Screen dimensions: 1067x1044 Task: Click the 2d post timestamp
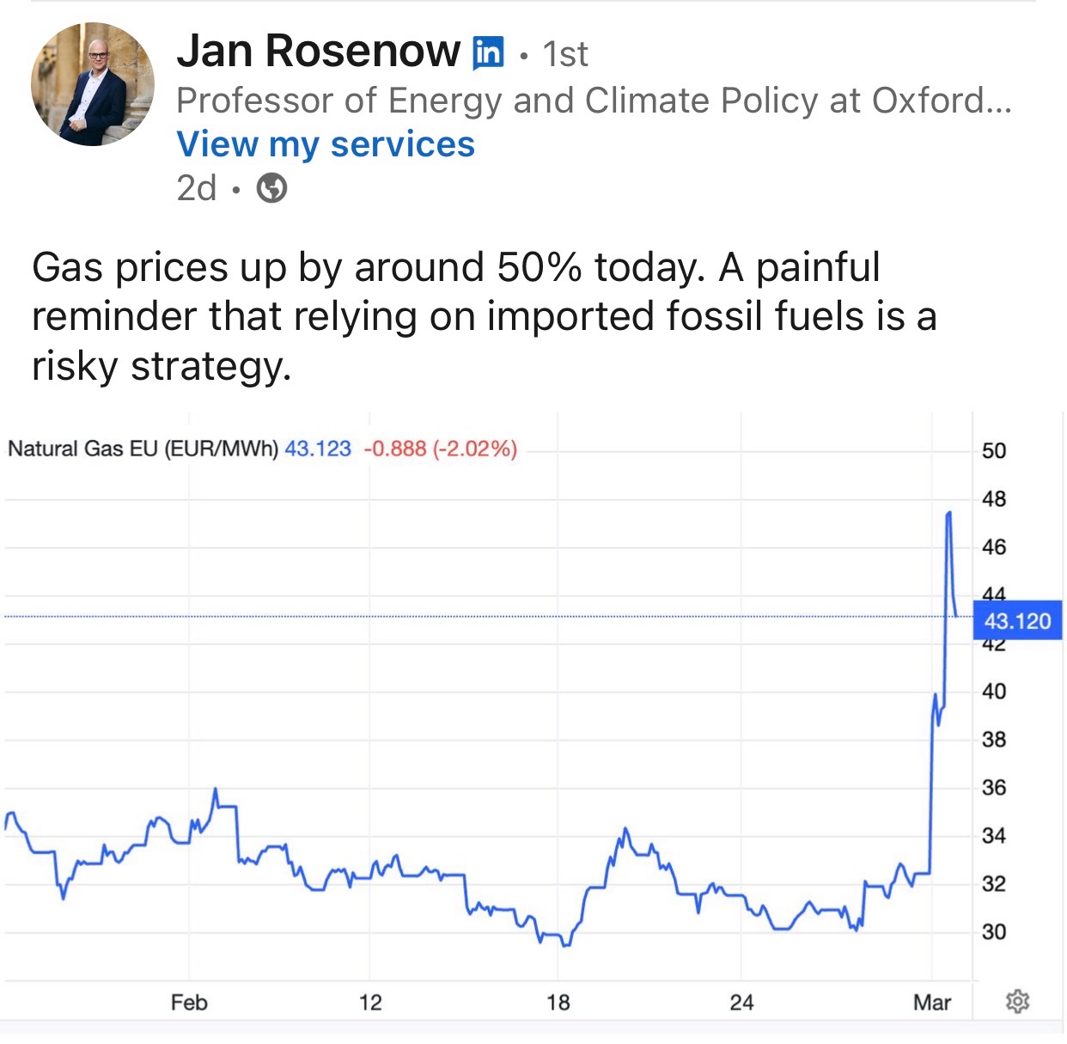tap(196, 187)
